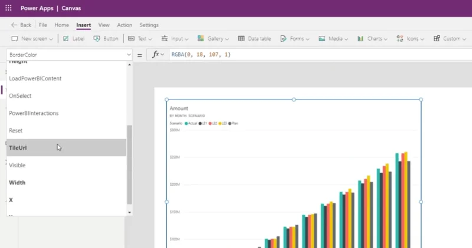
Task: Expand the Custom dropdown arrow
Action: point(464,39)
